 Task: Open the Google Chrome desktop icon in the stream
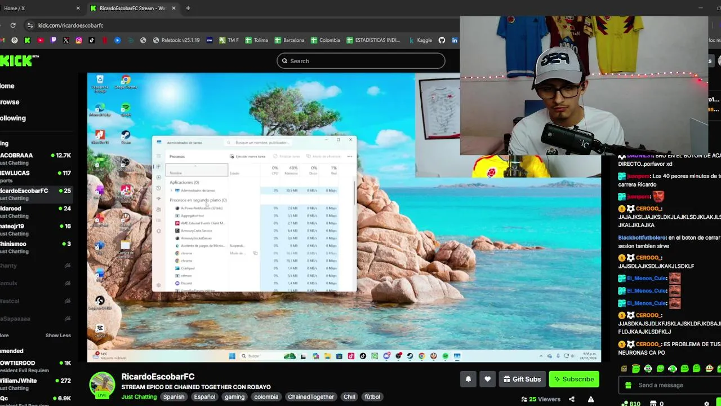[x=126, y=82]
